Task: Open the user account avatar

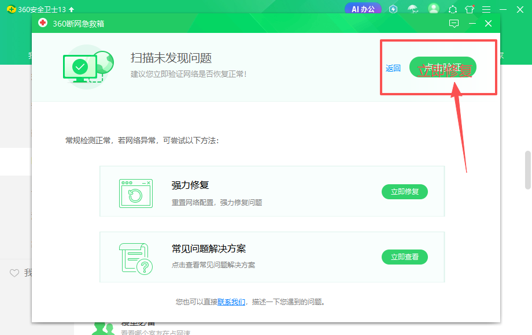Action: tap(433, 9)
